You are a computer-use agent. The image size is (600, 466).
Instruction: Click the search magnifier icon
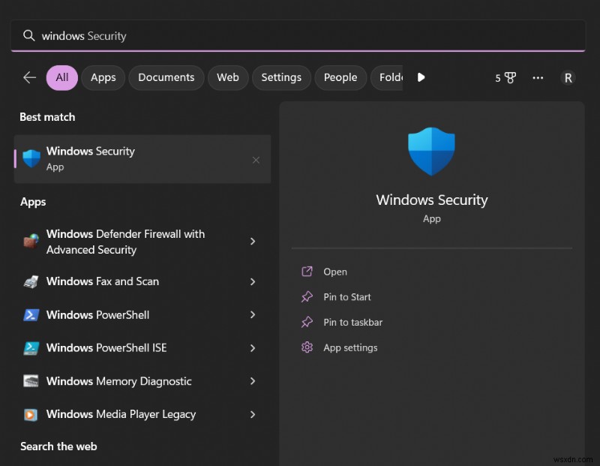click(28, 35)
